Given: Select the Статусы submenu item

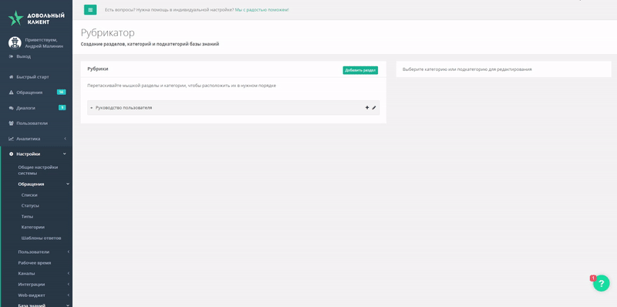Looking at the screenshot, I should 30,205.
